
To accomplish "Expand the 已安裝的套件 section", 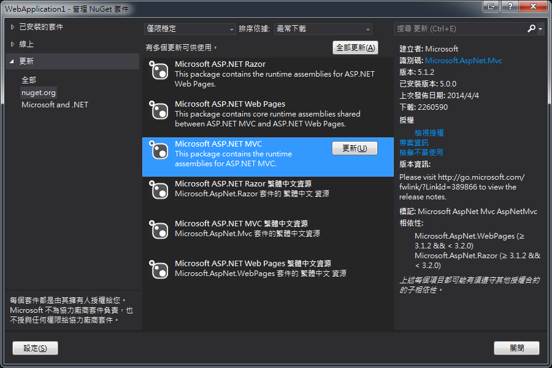I will pos(12,27).
